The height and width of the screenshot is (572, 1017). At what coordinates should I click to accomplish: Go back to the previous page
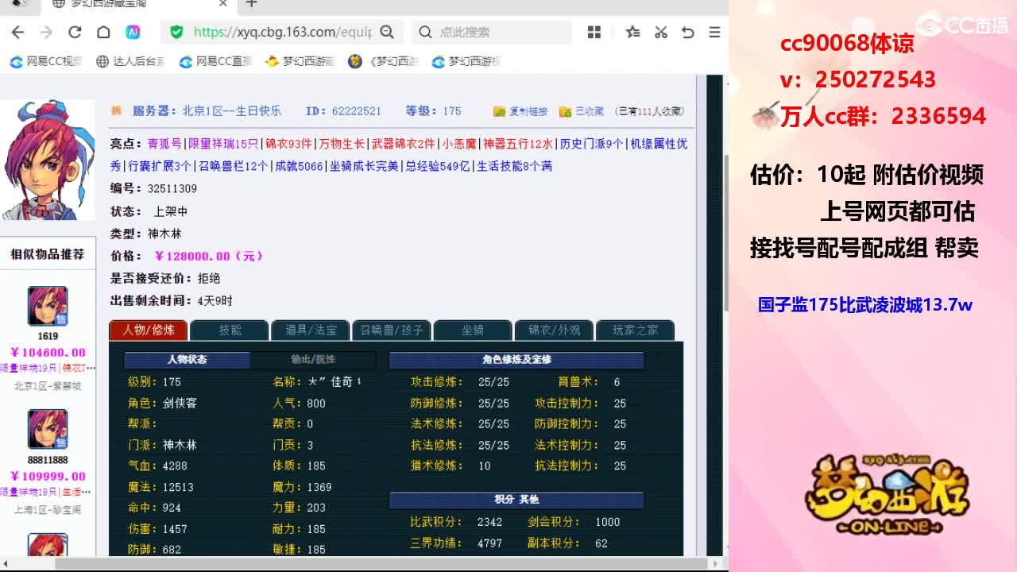(x=17, y=32)
